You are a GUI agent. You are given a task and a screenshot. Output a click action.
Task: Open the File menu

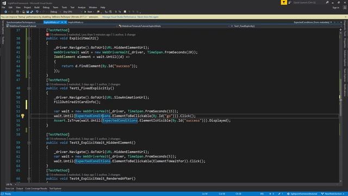click(x=4, y=8)
